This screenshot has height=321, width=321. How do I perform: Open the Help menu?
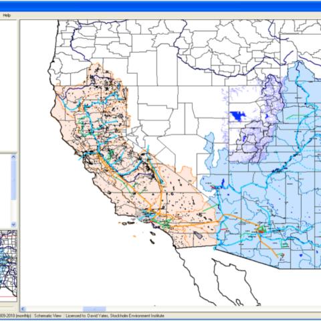[x=7, y=15]
